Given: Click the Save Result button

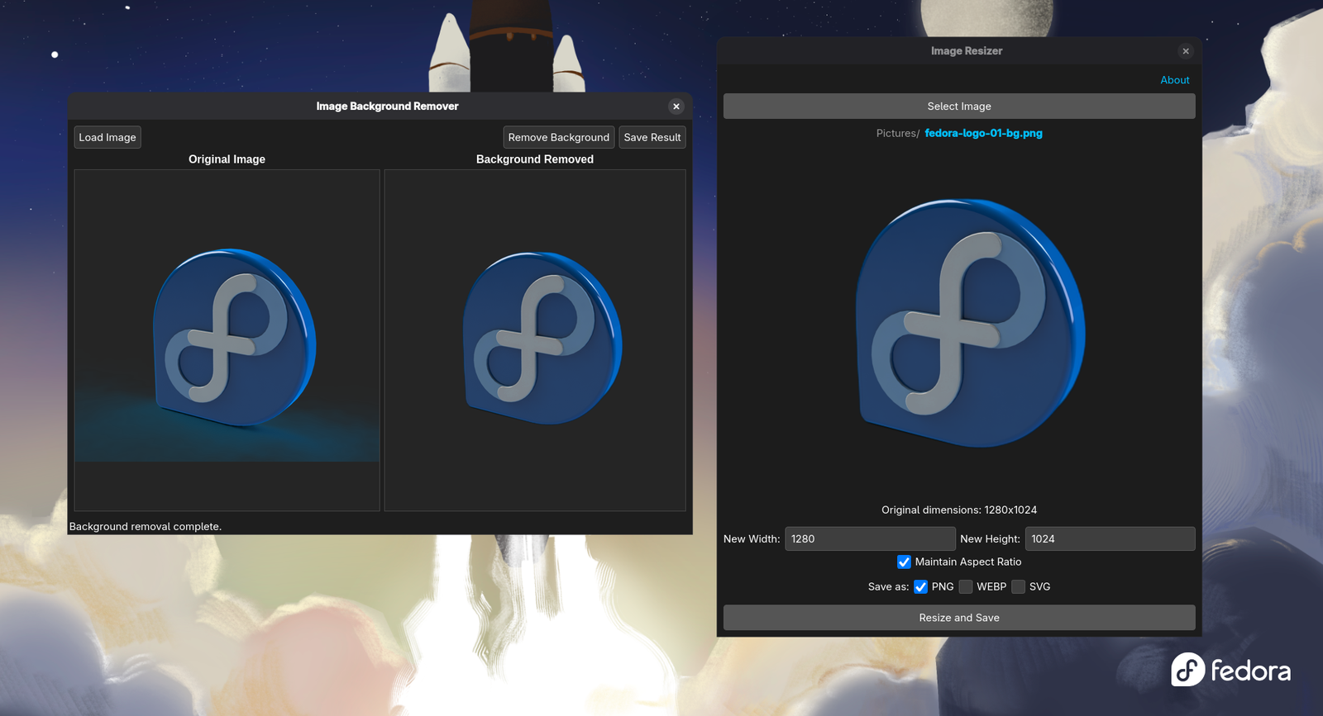Looking at the screenshot, I should point(652,137).
